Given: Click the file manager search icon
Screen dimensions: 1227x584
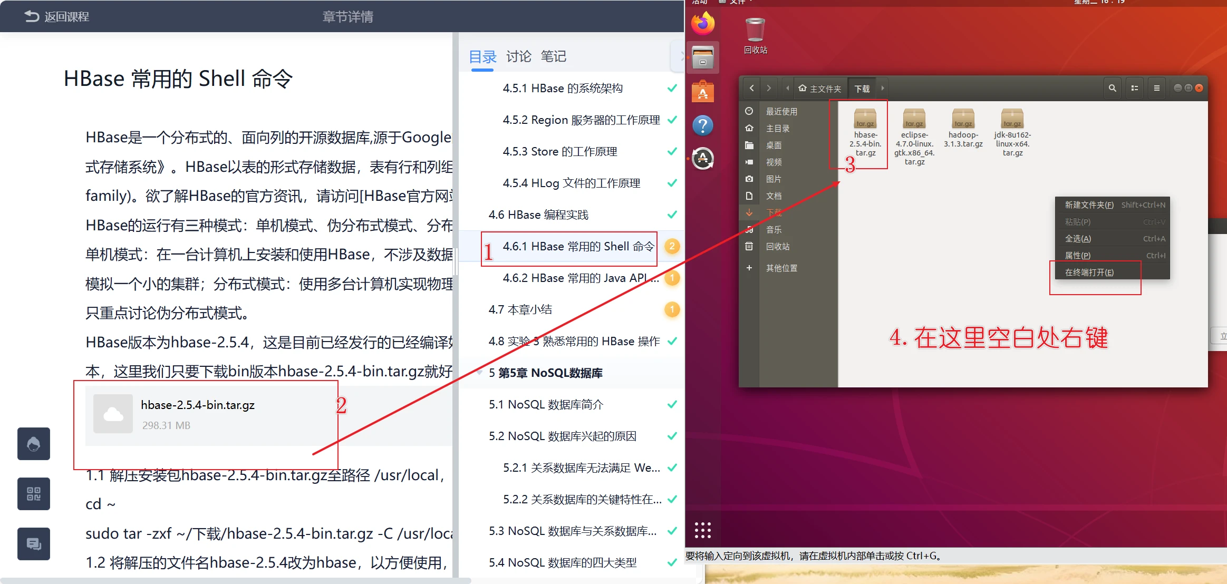Looking at the screenshot, I should (1112, 88).
